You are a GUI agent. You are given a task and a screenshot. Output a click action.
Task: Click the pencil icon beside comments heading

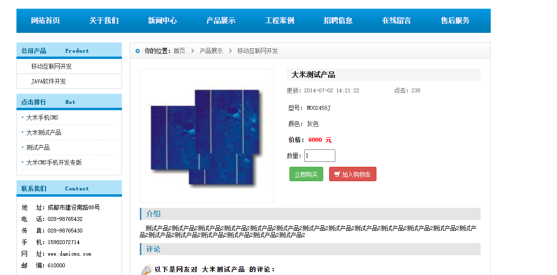pos(146,270)
